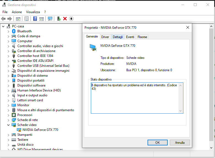Expand the Unità disco category
Screen dimensions: 215x158
click(8, 145)
